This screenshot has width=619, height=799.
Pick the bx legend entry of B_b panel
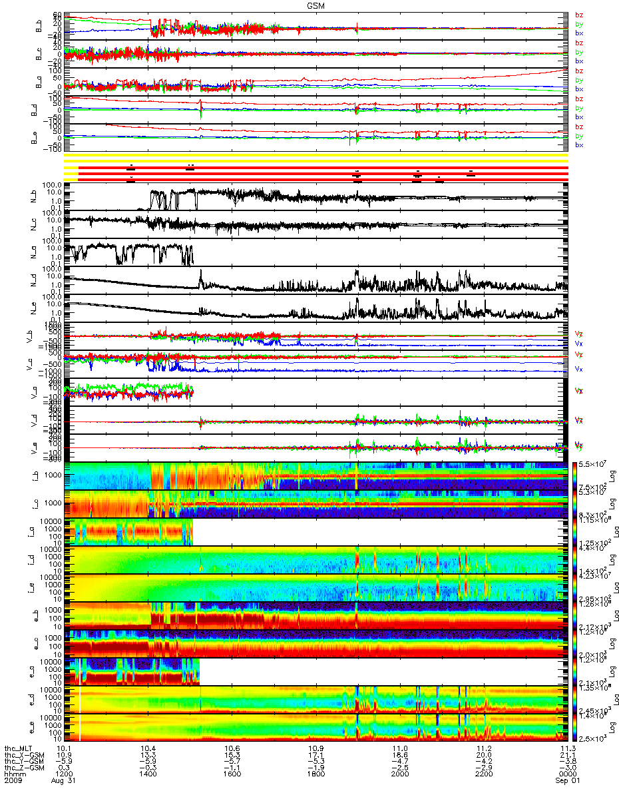[579, 33]
